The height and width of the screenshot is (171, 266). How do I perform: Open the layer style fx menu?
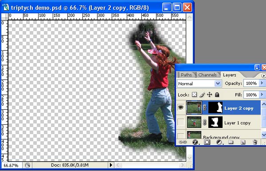pyautogui.click(x=195, y=142)
